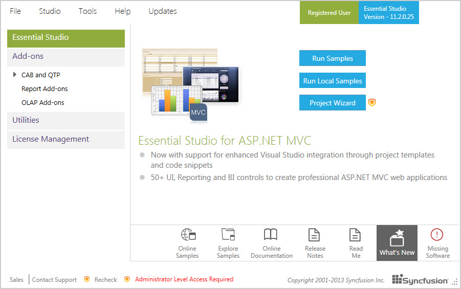Image resolution: width=461 pixels, height=289 pixels.
Task: Open the Online Samples globe icon
Action: coord(188,235)
